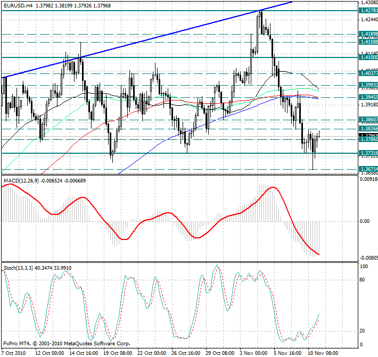Click the 7 Oct 2010 date label
This screenshot has height=357, width=378.
pos(14,353)
